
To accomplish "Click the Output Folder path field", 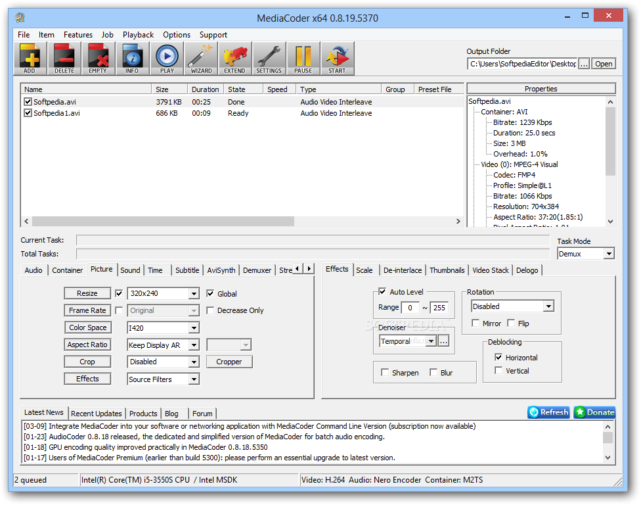I will (522, 64).
